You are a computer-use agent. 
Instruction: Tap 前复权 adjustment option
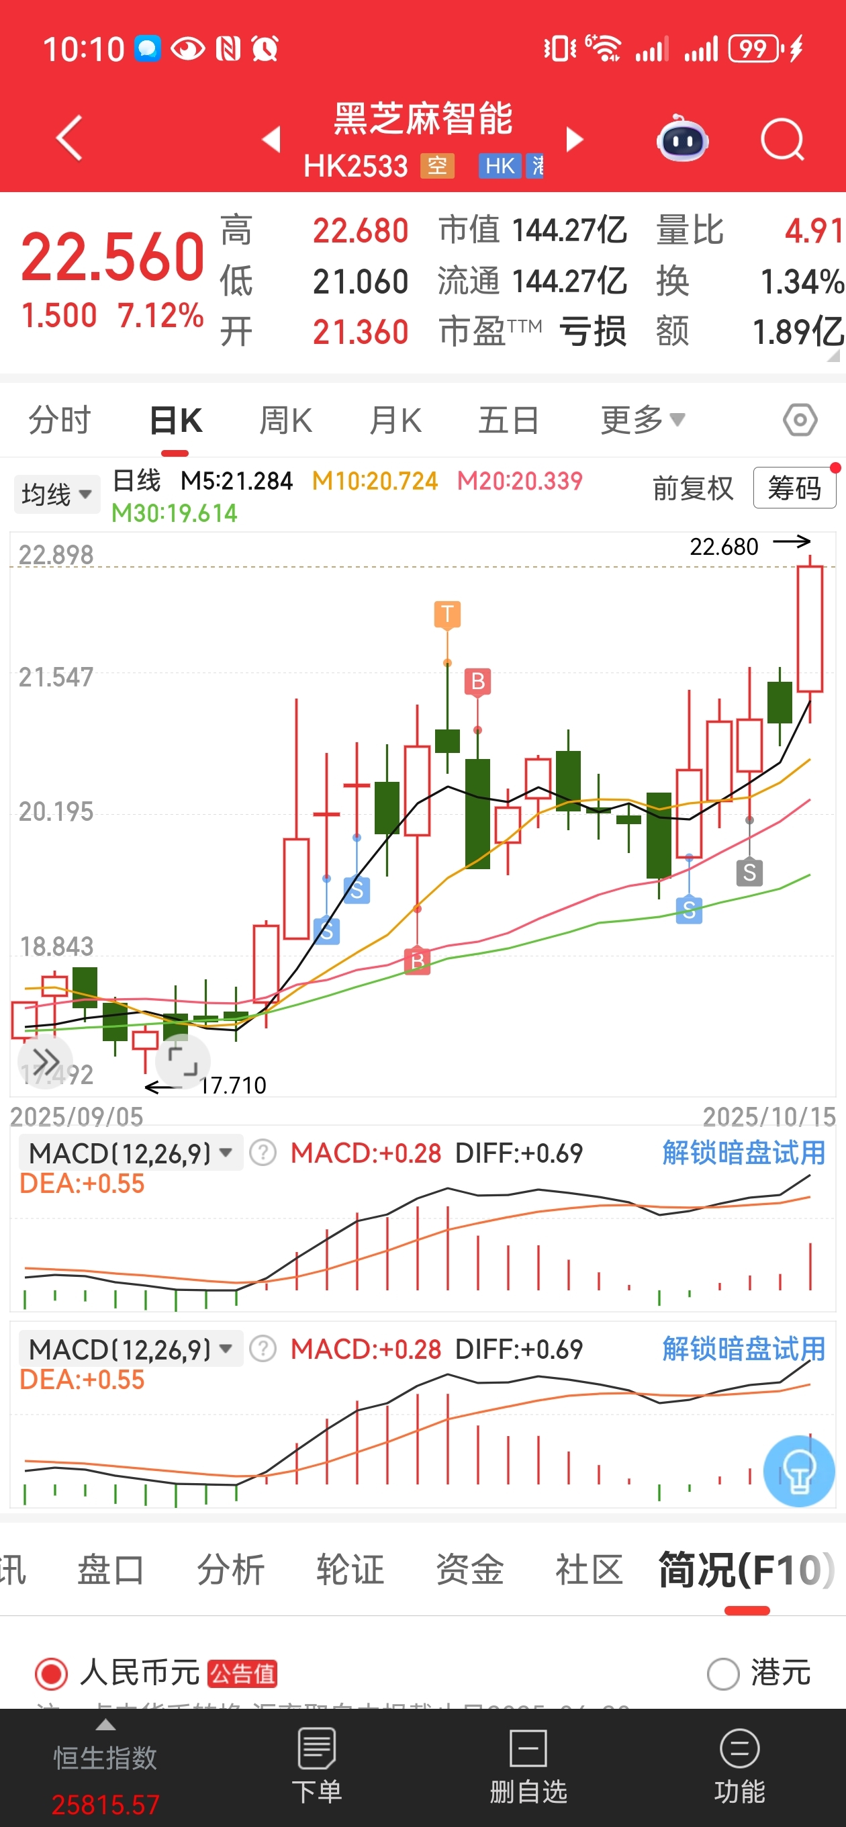click(693, 488)
